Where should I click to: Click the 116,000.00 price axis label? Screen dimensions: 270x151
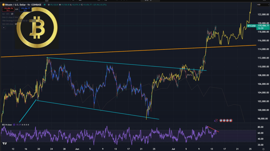(263, 41)
